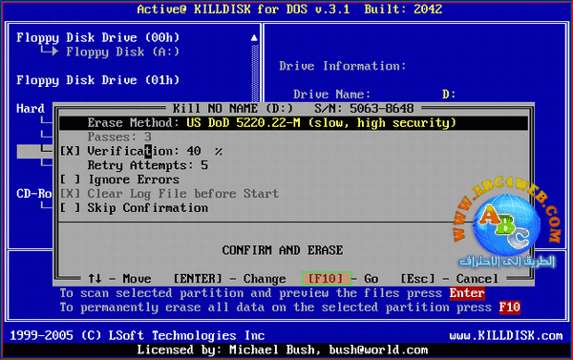Toggle Clear Log File before Start checkbox
Screen dimensions: 573x360
(70, 193)
